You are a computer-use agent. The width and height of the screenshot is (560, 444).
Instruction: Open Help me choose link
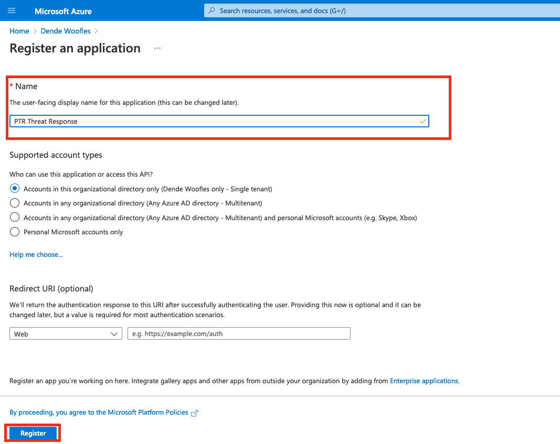[x=36, y=255]
